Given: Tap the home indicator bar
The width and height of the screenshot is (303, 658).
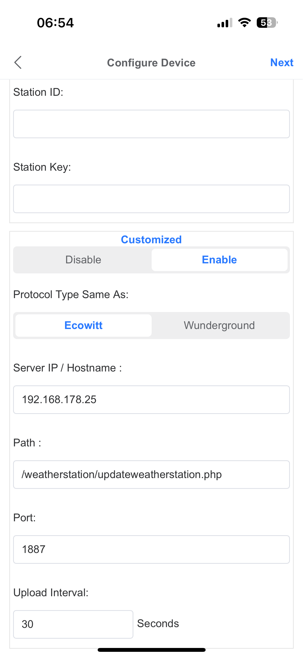Looking at the screenshot, I should [151, 650].
